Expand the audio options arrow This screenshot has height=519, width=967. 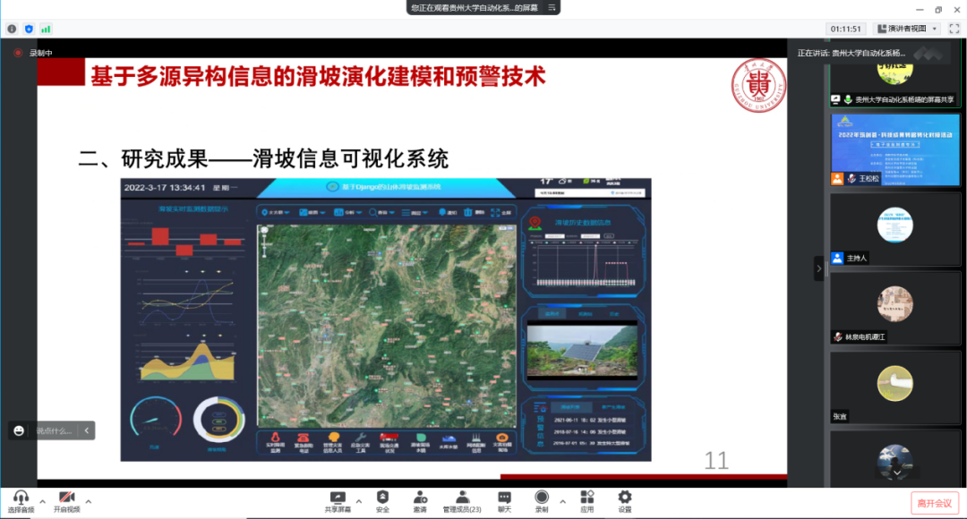click(42, 500)
